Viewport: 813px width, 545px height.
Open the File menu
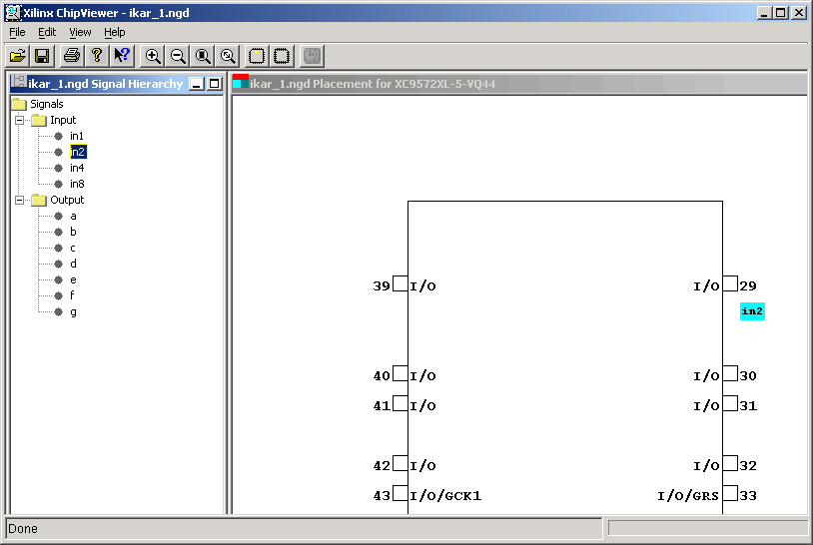(17, 32)
